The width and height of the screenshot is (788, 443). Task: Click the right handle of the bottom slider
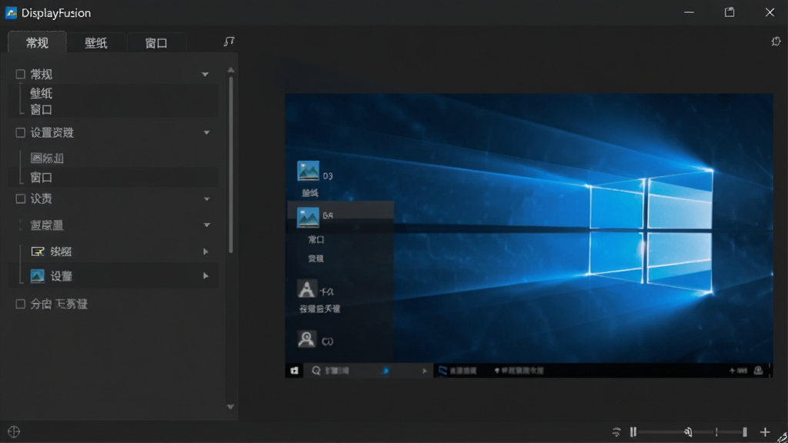coord(745,432)
